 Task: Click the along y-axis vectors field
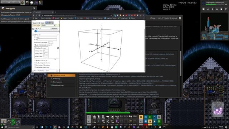45,53
